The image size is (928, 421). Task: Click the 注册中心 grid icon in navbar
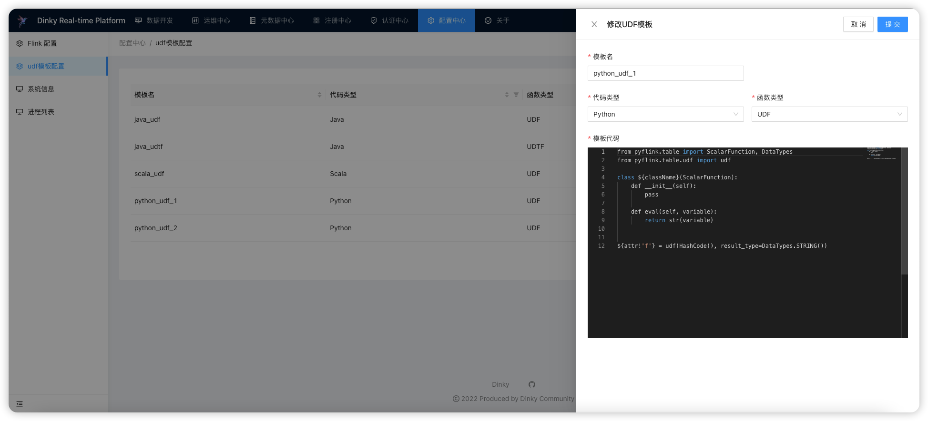[316, 20]
